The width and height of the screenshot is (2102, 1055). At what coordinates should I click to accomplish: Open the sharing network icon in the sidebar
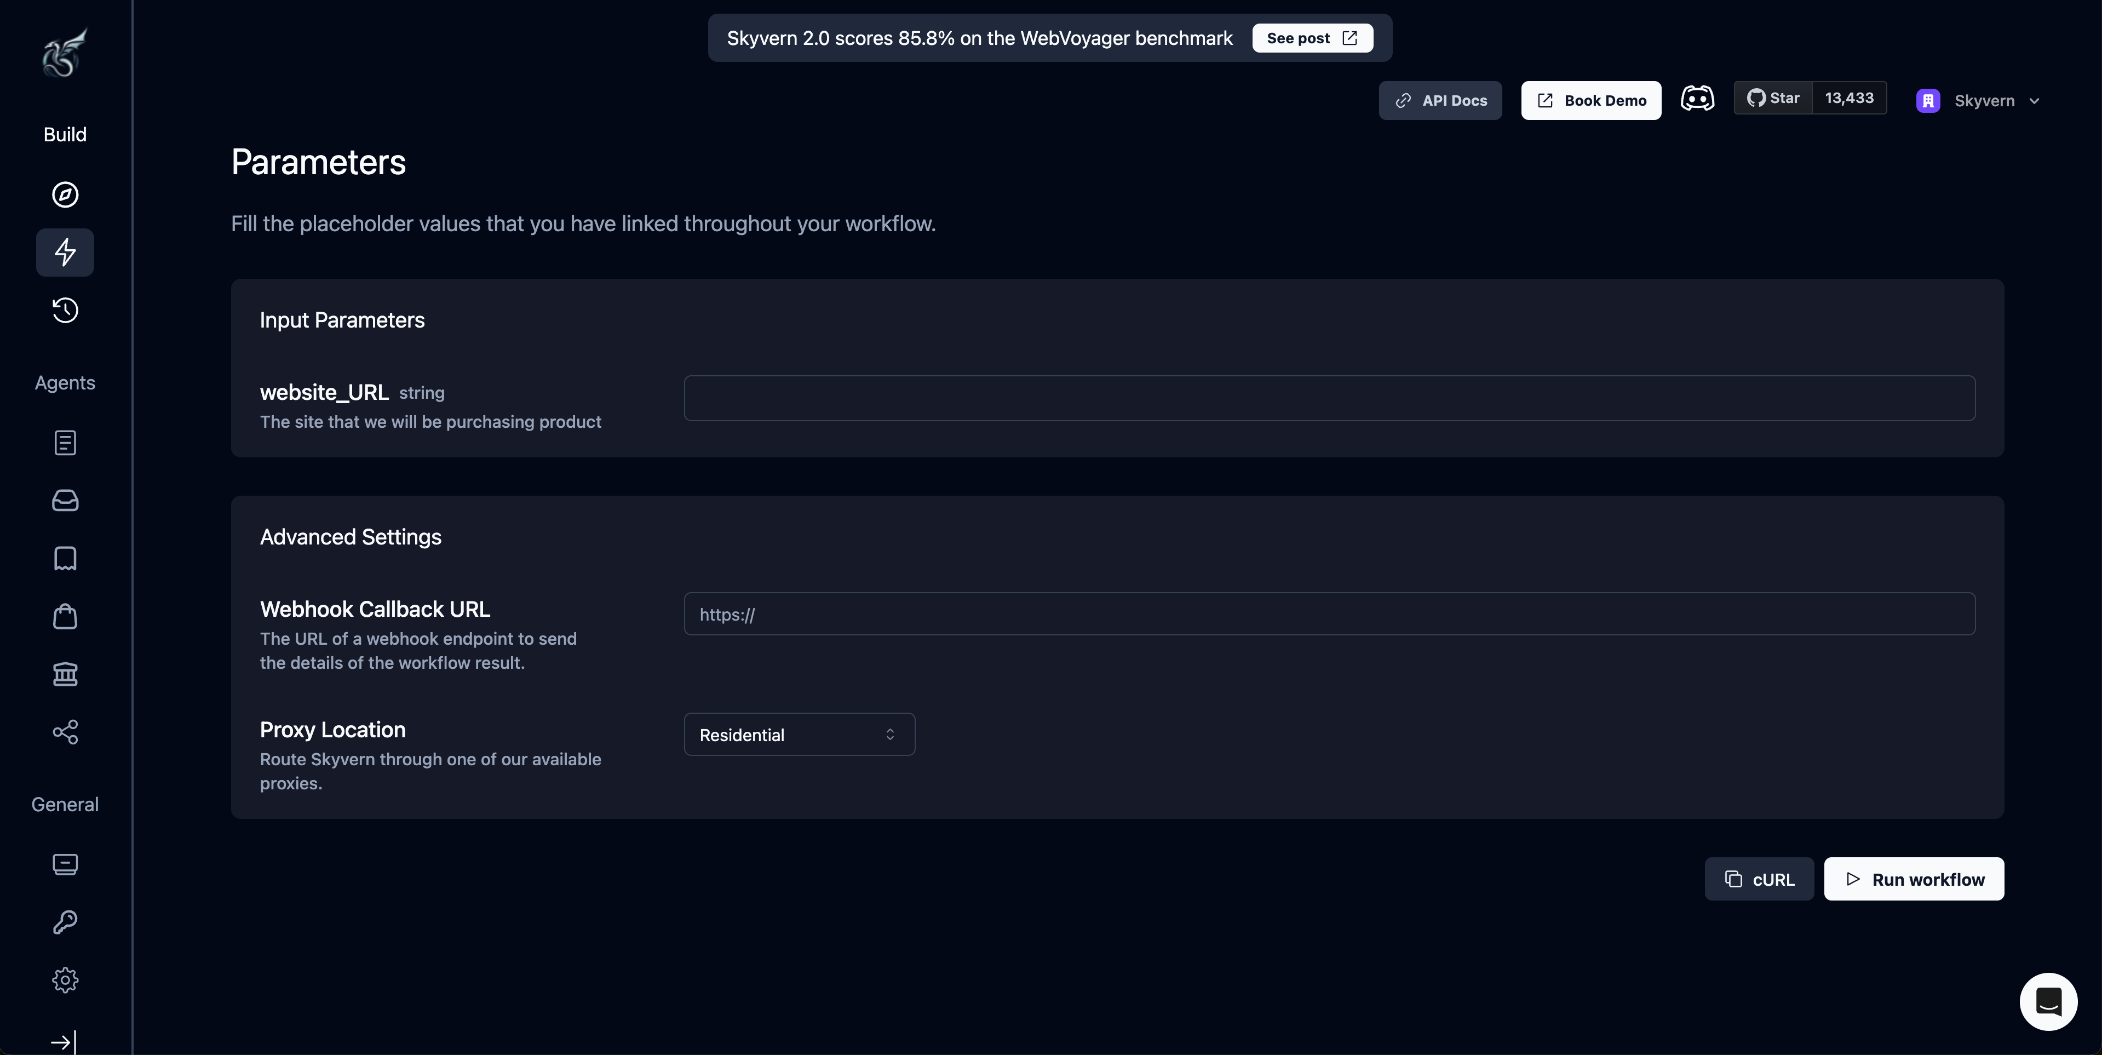(x=65, y=732)
